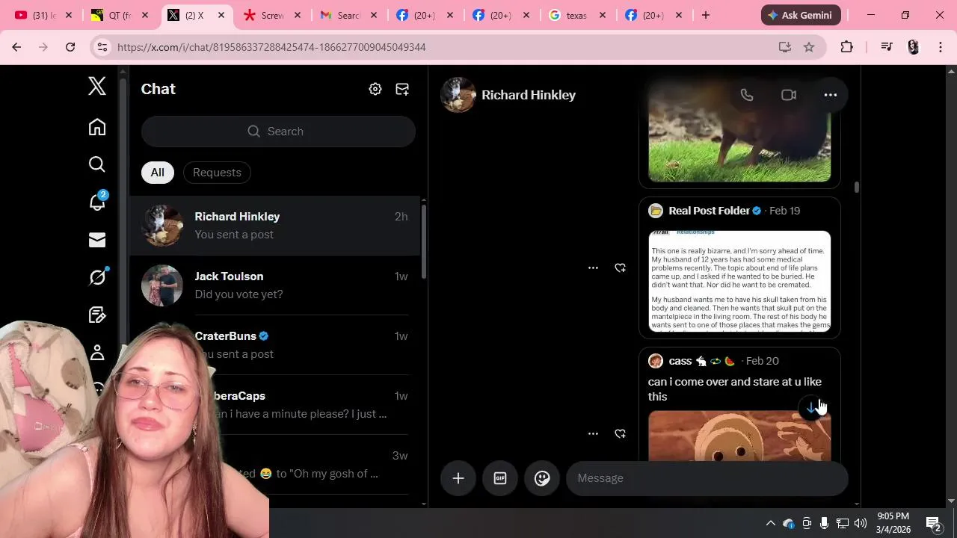Select the All filter tab

click(x=158, y=173)
